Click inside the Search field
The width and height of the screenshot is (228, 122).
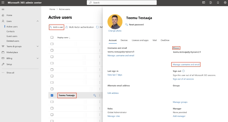122,3
